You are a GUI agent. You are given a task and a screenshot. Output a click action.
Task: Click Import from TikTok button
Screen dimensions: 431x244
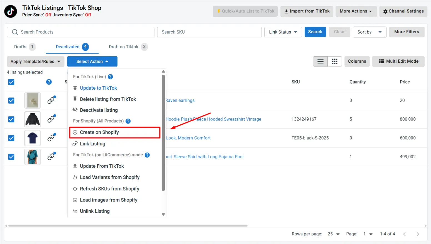[307, 11]
